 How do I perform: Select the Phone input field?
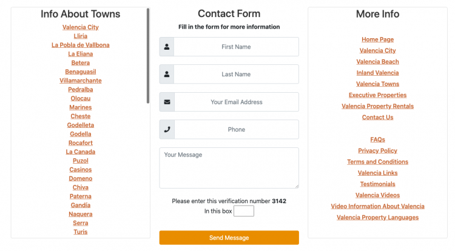pos(236,129)
